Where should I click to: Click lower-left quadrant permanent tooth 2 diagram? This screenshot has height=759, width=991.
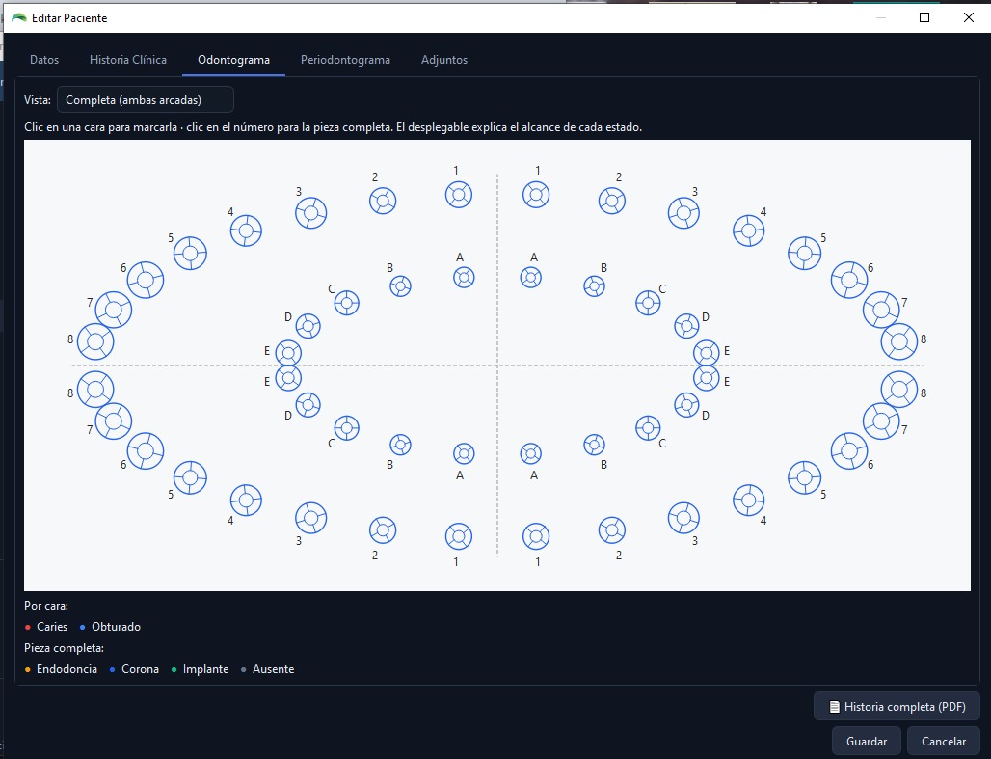point(383,530)
